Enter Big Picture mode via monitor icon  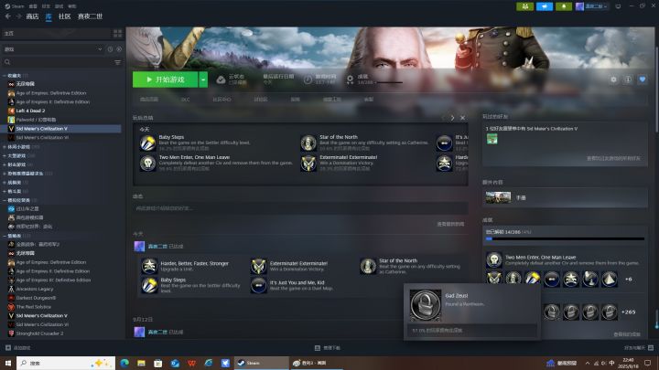click(618, 6)
